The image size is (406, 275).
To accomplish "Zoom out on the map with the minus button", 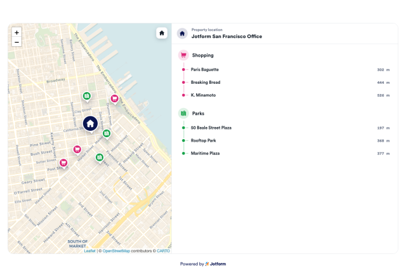I will (x=17, y=42).
